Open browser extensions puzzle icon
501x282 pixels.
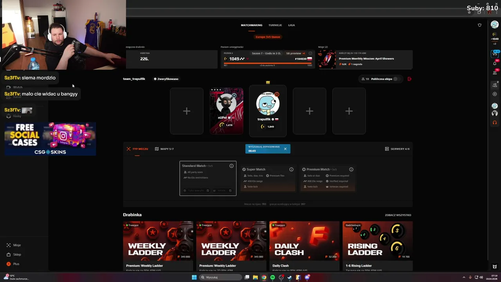tap(479, 12)
